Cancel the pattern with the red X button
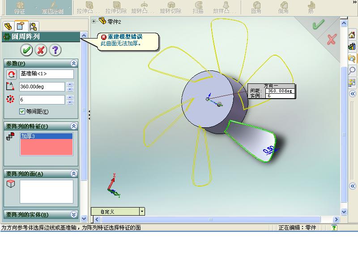Screen dimensions: 358x269 point(41,50)
